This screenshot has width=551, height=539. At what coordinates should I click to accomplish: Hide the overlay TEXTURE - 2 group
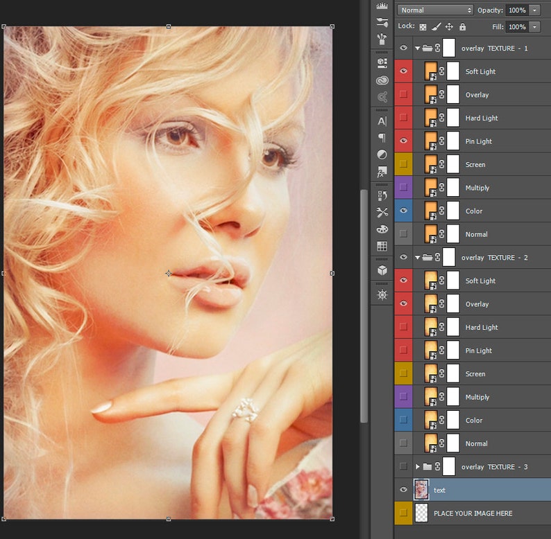(x=403, y=257)
